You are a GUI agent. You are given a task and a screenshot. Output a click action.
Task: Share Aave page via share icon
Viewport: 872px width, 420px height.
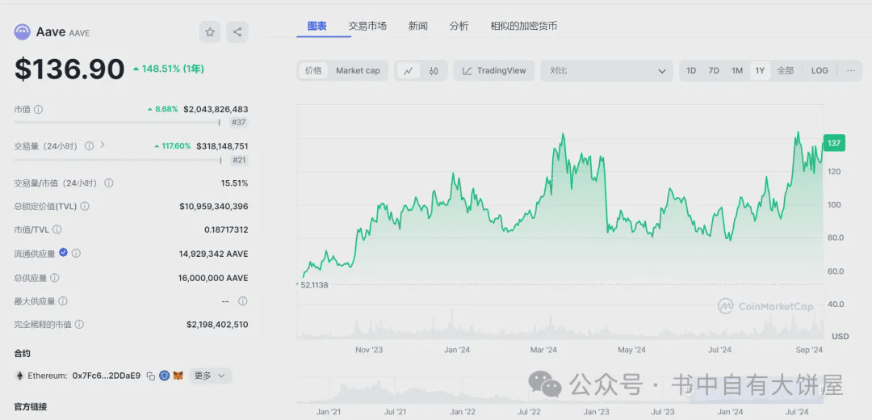coord(237,32)
